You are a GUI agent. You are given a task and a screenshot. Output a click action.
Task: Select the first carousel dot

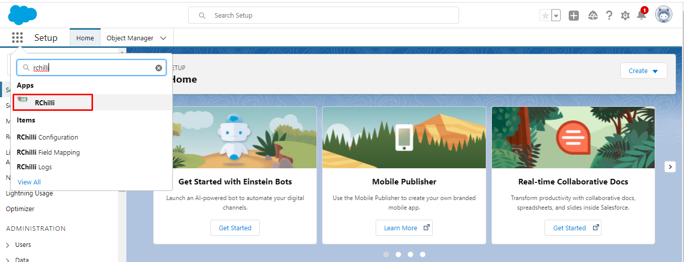(386, 254)
